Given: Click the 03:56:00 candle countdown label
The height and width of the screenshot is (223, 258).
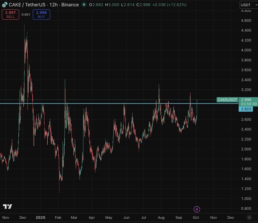Looking at the screenshot, I should [x=248, y=104].
